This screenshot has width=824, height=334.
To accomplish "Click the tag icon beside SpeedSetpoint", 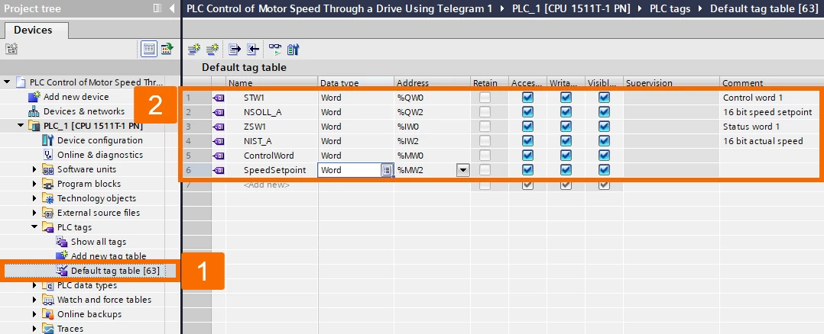I will (x=218, y=170).
